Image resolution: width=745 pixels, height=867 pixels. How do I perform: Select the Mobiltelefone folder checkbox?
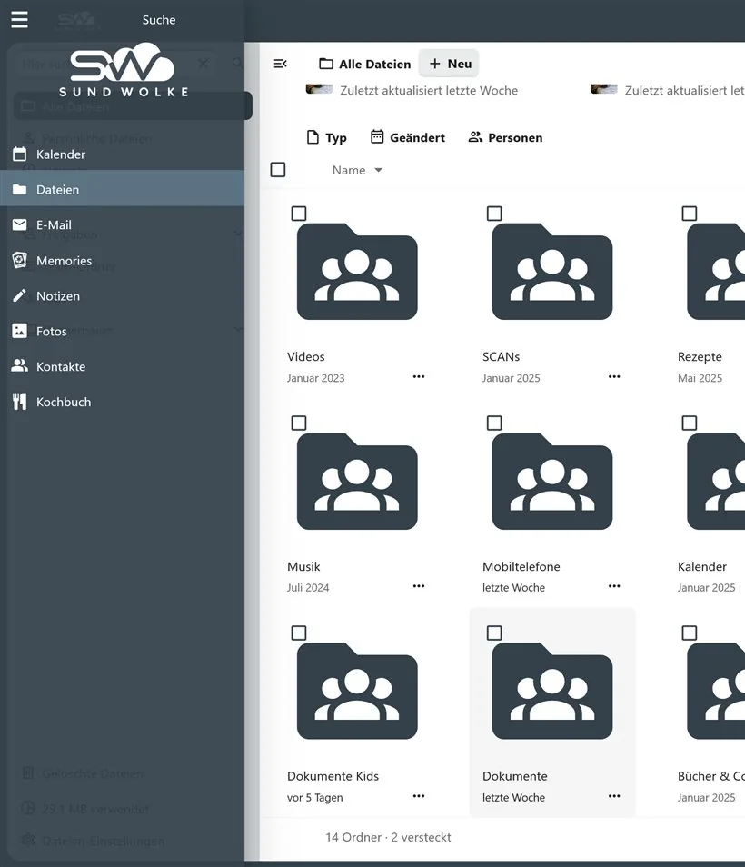pos(494,423)
